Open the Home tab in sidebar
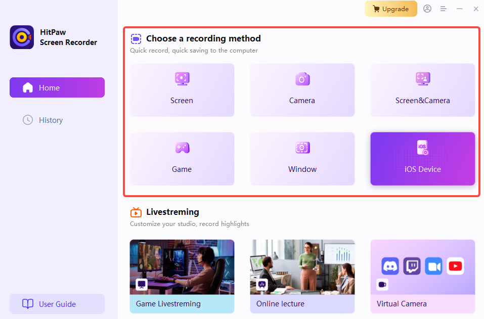This screenshot has height=319, width=484. coord(57,87)
